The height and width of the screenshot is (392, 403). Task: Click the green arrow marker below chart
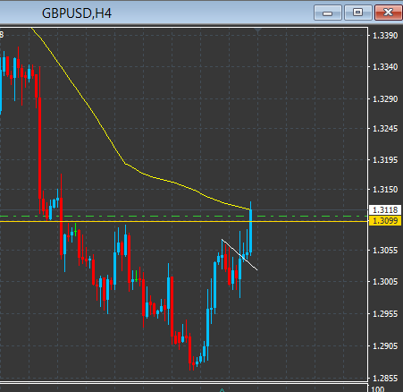pyautogui.click(x=222, y=390)
